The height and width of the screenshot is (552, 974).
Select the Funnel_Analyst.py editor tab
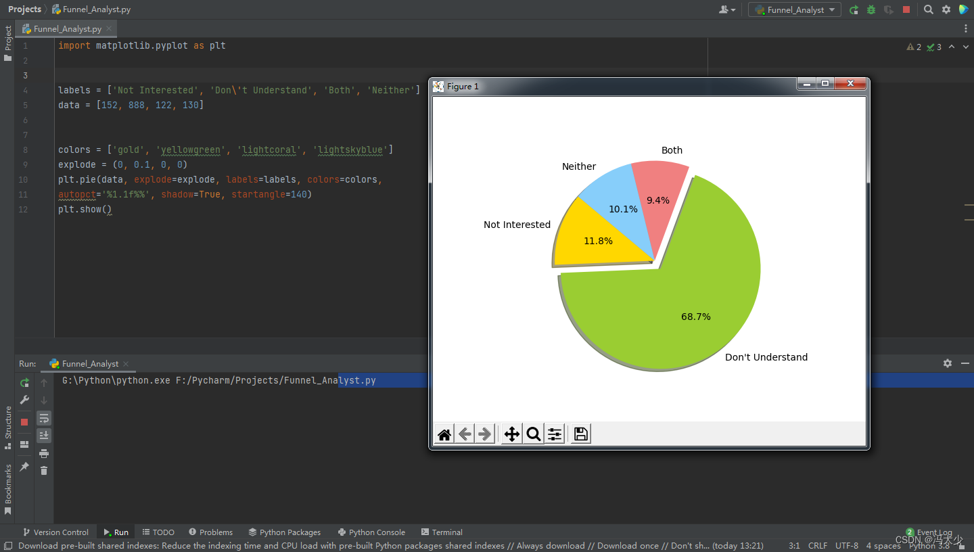tap(67, 29)
